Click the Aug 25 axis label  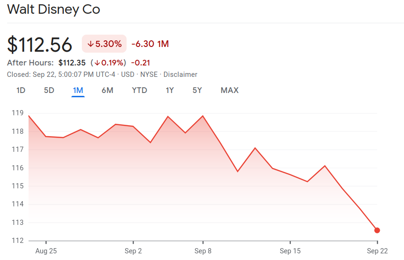point(46,251)
